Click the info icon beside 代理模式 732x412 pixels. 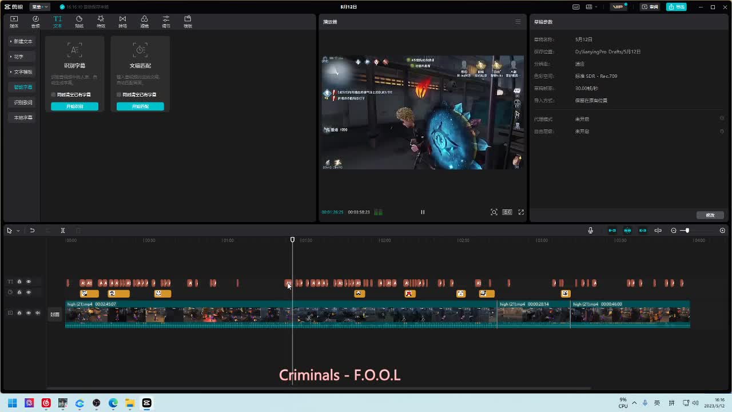click(722, 119)
